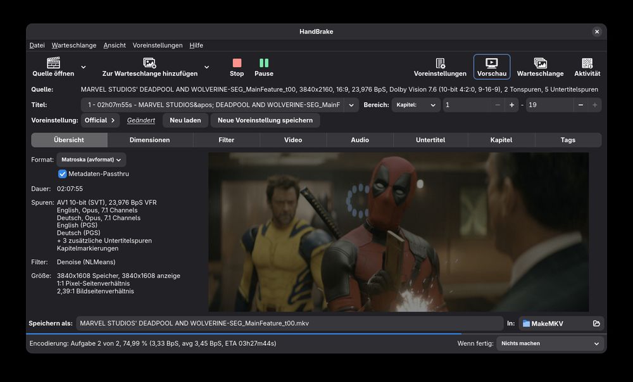Click the Neu laden button

tap(185, 120)
